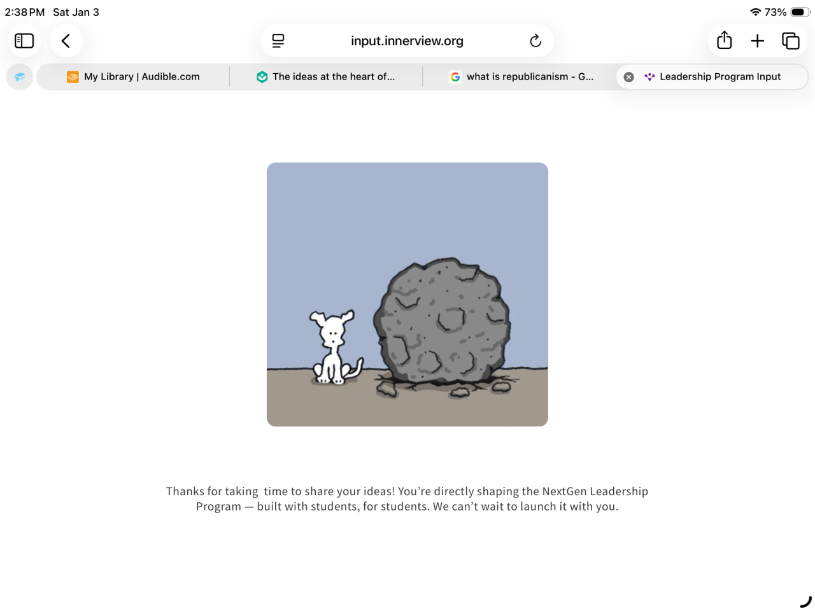Show the Safari sidebar
The image size is (815, 611).
coord(24,41)
